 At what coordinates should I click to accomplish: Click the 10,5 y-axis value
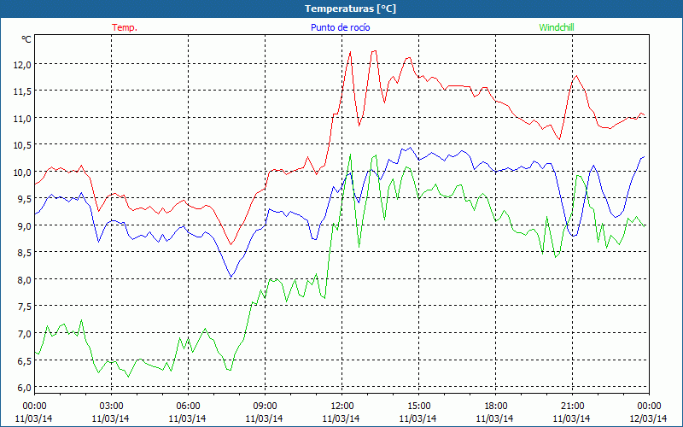23,145
